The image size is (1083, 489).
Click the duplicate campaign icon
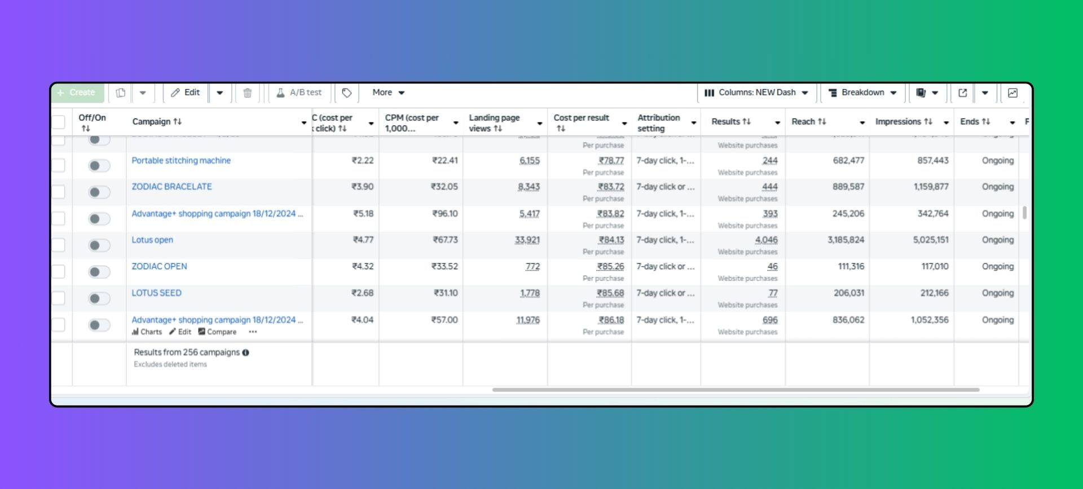(x=120, y=92)
